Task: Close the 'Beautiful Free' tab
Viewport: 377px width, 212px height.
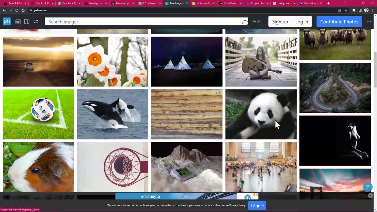Action: [x=25, y=3]
